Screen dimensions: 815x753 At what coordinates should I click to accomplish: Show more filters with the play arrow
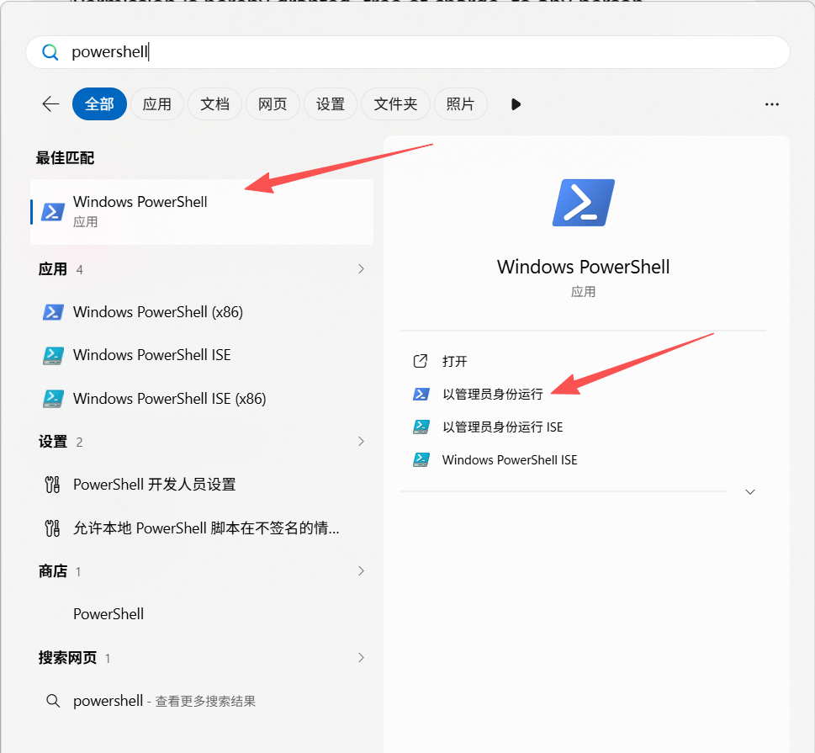(516, 104)
